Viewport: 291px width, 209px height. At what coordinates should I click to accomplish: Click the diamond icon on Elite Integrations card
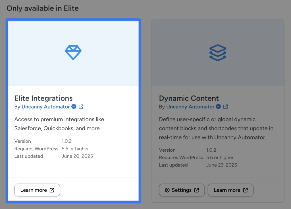(x=73, y=52)
